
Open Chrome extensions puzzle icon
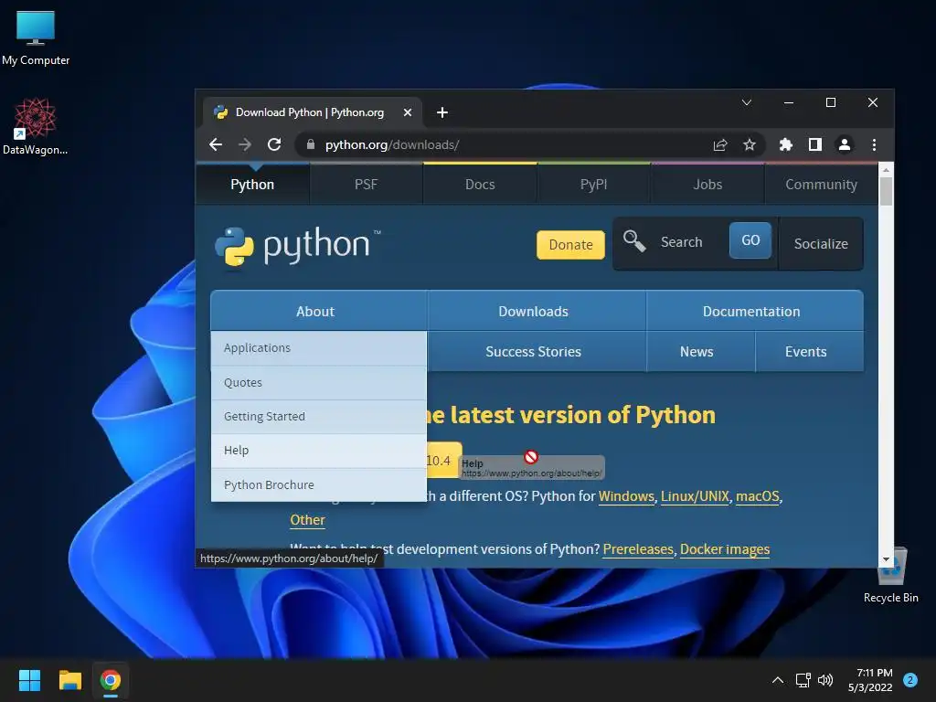785,144
